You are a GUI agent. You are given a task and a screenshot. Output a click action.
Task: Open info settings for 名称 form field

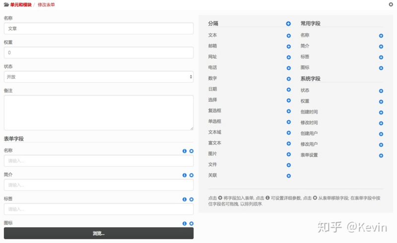tap(185, 151)
